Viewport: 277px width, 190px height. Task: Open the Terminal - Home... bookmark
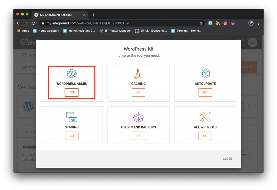(x=186, y=31)
